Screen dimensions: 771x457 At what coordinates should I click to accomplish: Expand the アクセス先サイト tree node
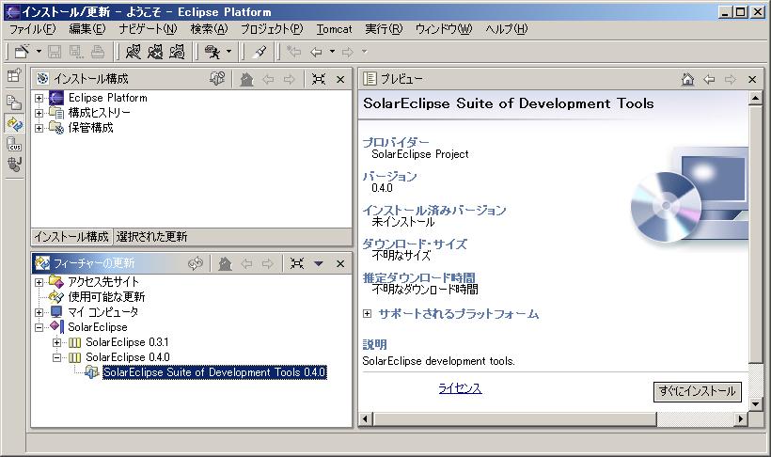coord(39,282)
